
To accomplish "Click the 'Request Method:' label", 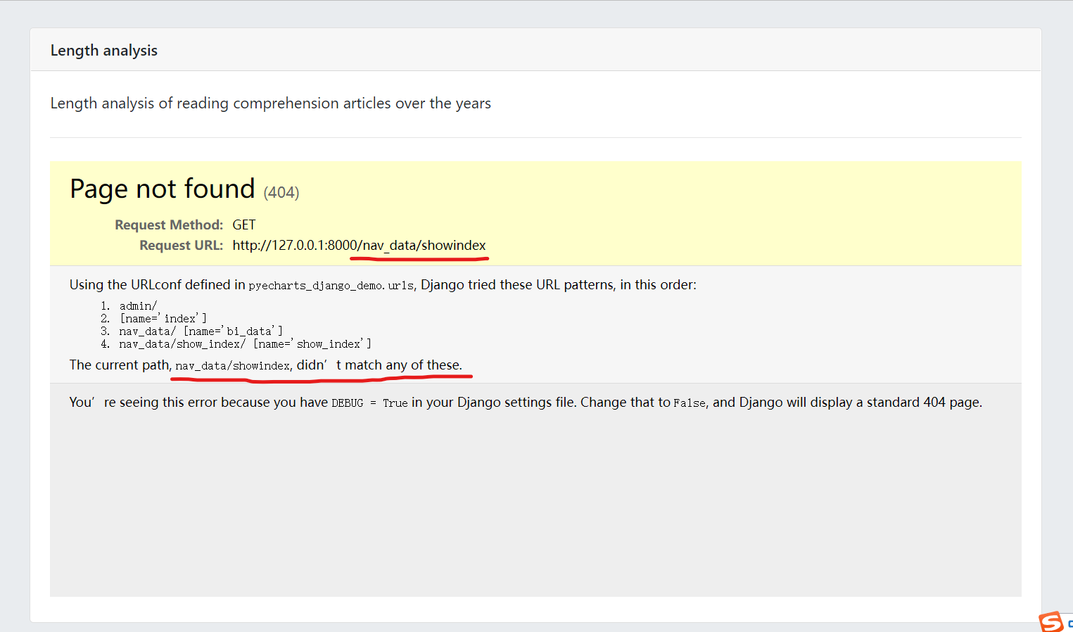I will point(169,225).
